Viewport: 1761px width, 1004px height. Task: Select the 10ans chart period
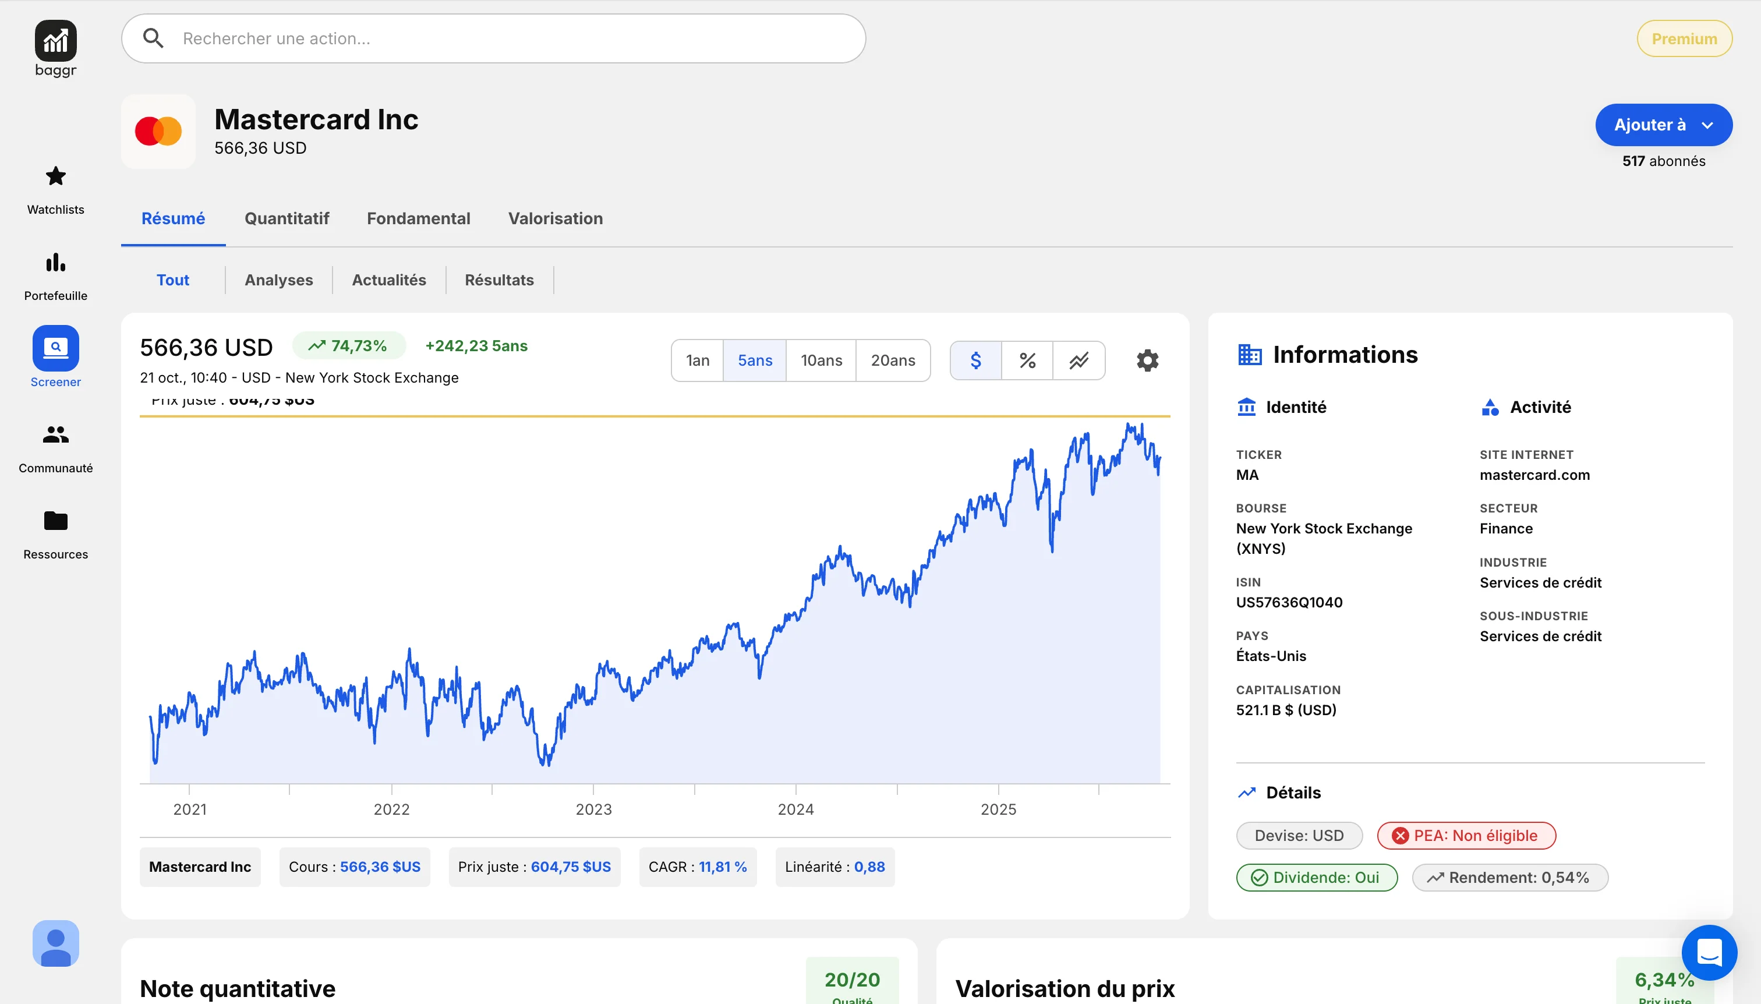821,360
